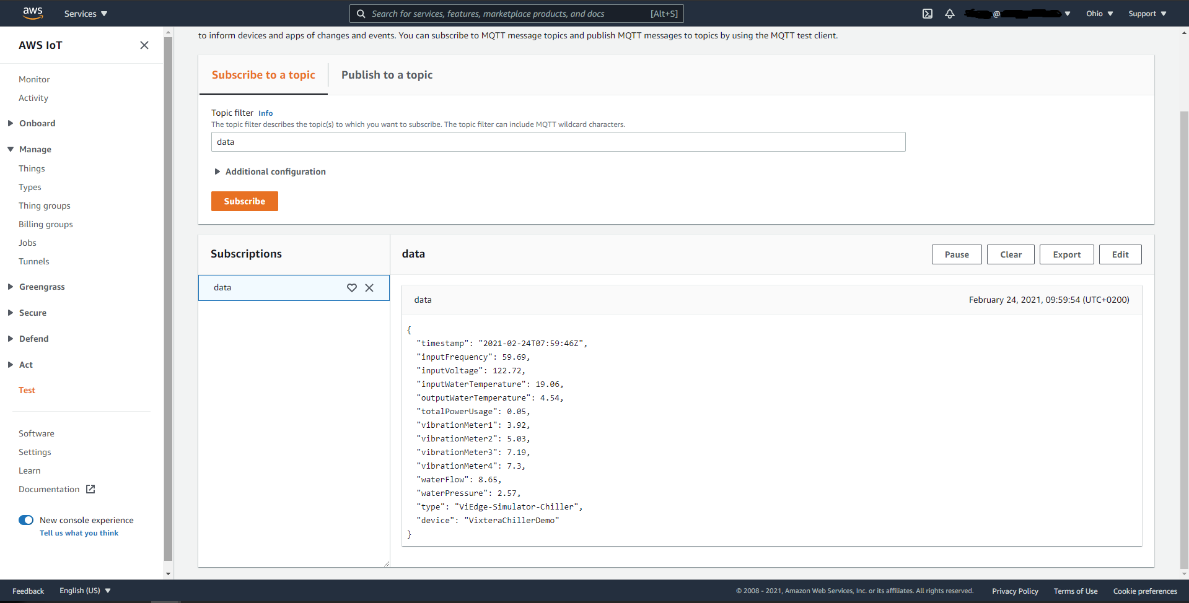Clear the data topic messages
Image resolution: width=1189 pixels, height=603 pixels.
tap(1011, 254)
